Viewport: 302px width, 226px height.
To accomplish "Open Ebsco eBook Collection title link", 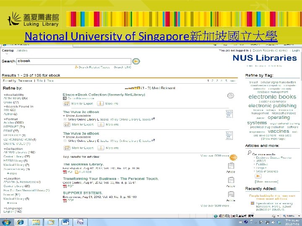I will (104, 95).
